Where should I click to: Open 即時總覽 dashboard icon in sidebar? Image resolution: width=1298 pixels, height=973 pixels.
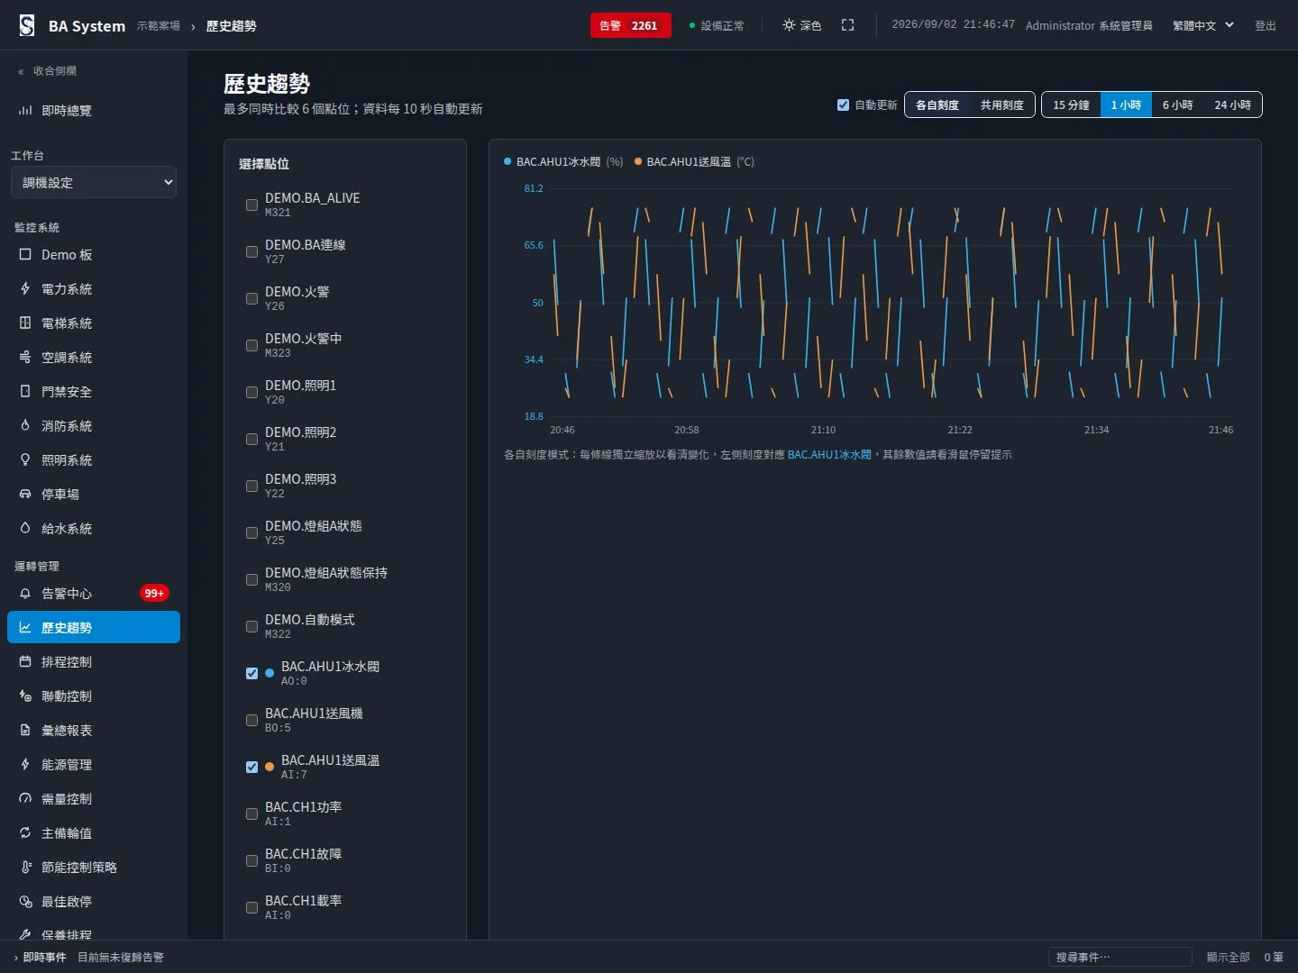25,110
